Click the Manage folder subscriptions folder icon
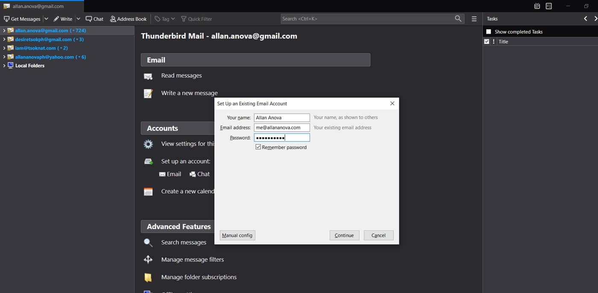This screenshot has width=598, height=293. pyautogui.click(x=148, y=277)
